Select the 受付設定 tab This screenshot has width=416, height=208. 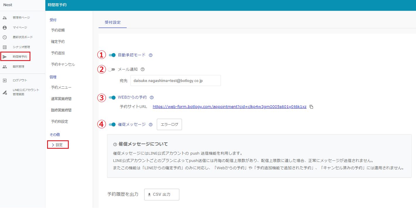pyautogui.click(x=113, y=22)
